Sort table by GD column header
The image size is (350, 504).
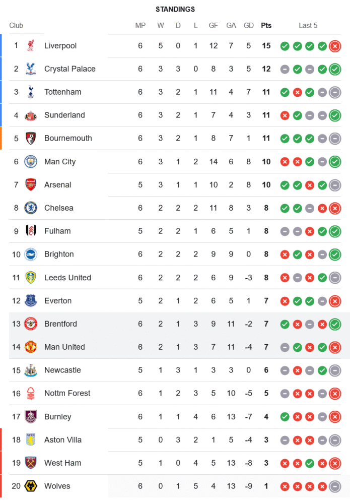click(248, 26)
